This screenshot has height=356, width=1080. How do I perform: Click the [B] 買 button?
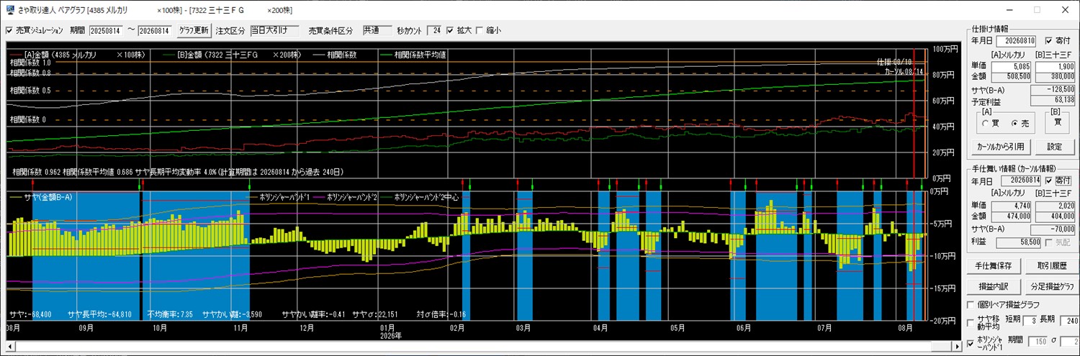[x=1058, y=122]
